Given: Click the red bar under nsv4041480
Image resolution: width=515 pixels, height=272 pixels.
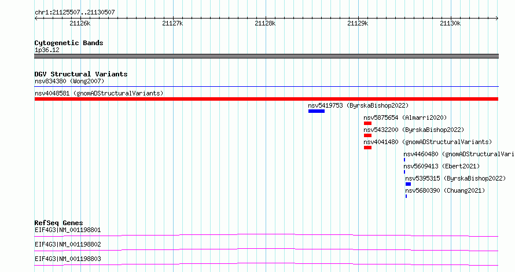Looking at the screenshot, I should pyautogui.click(x=367, y=148).
